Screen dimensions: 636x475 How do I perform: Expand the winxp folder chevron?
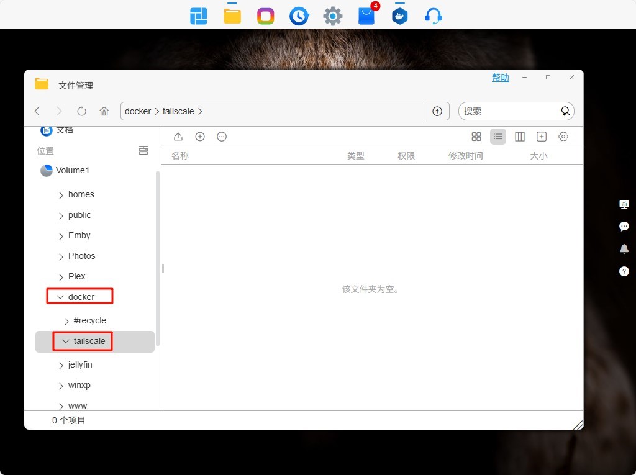point(61,386)
